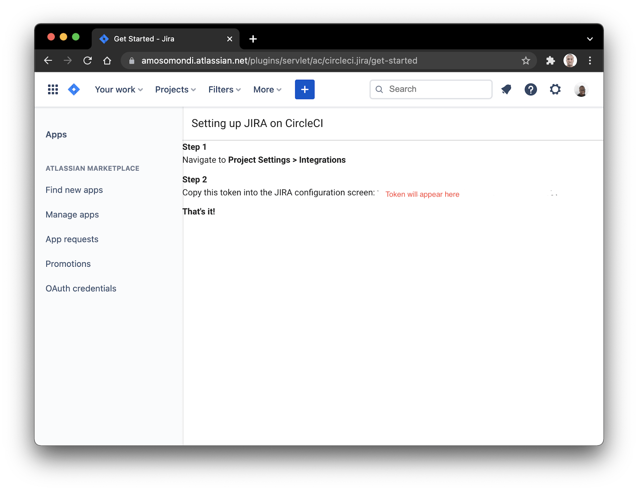Open Jira settings gear icon
Image resolution: width=638 pixels, height=491 pixels.
pyautogui.click(x=555, y=89)
